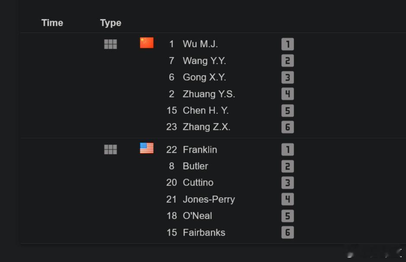The height and width of the screenshot is (262, 406).
Task: Select player Chen H. Y.
Action: (205, 110)
